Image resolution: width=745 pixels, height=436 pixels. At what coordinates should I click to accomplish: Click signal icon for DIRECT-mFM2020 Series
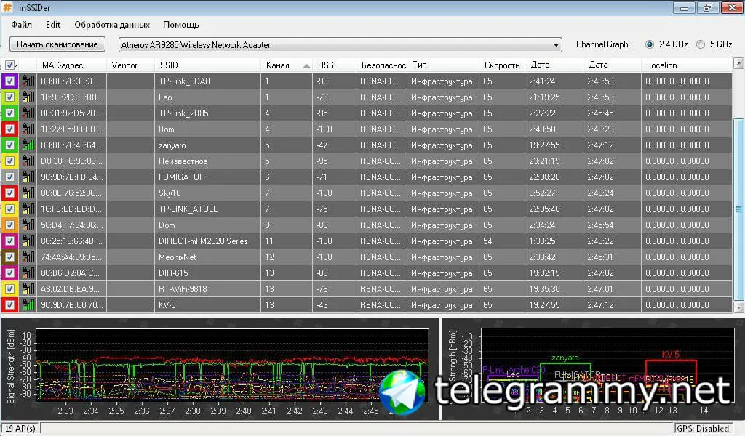28,241
